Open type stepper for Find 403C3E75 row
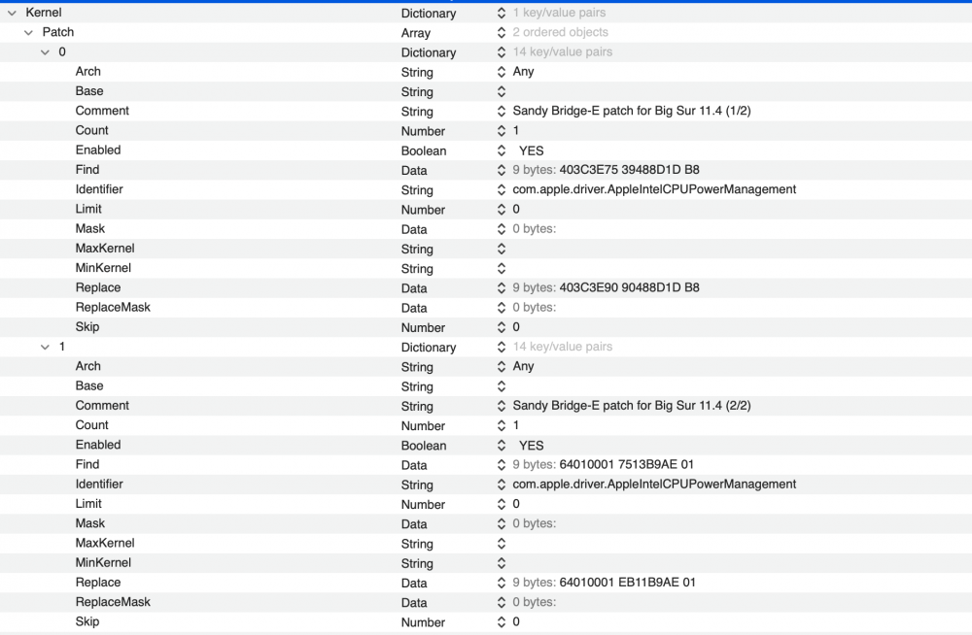Screen dimensions: 972x635 coord(502,170)
